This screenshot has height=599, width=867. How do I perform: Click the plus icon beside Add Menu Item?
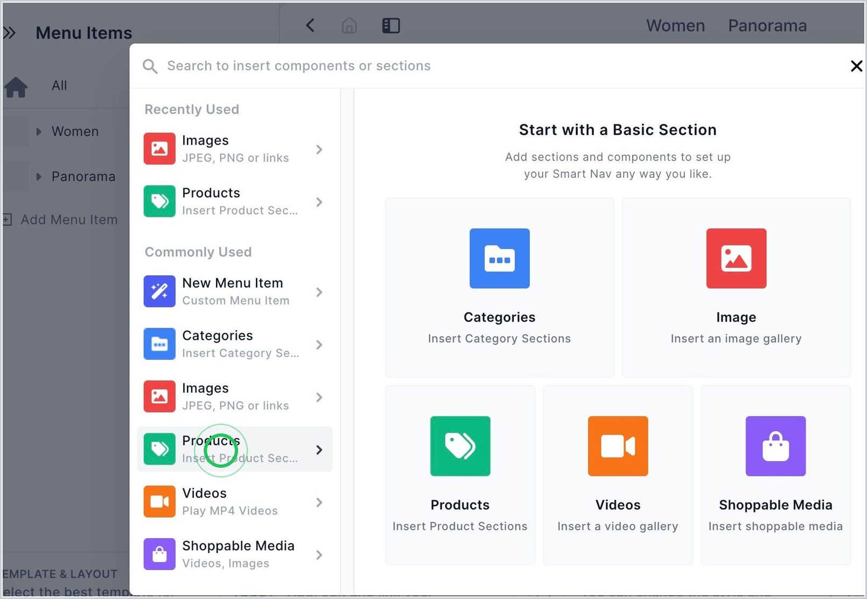point(7,219)
